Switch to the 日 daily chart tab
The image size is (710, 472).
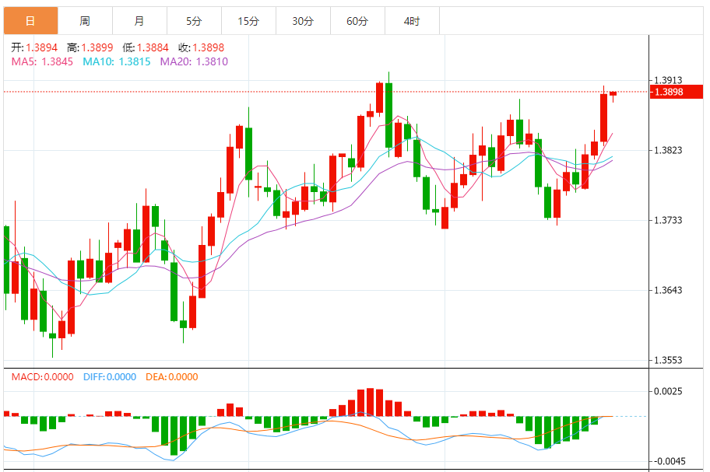click(30, 21)
